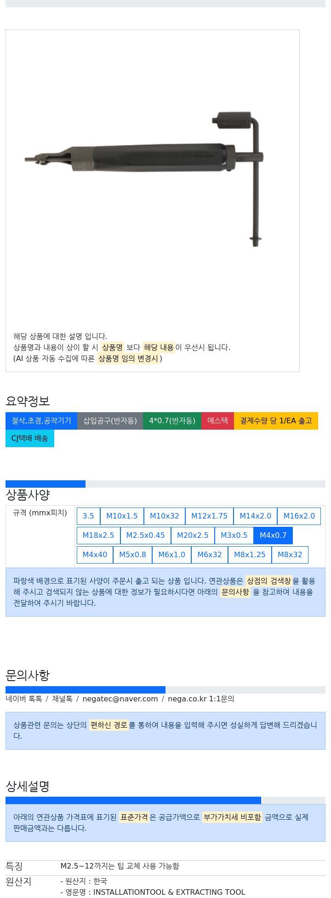Click the insertion tool product image
The height and width of the screenshot is (898, 331).
click(144, 177)
